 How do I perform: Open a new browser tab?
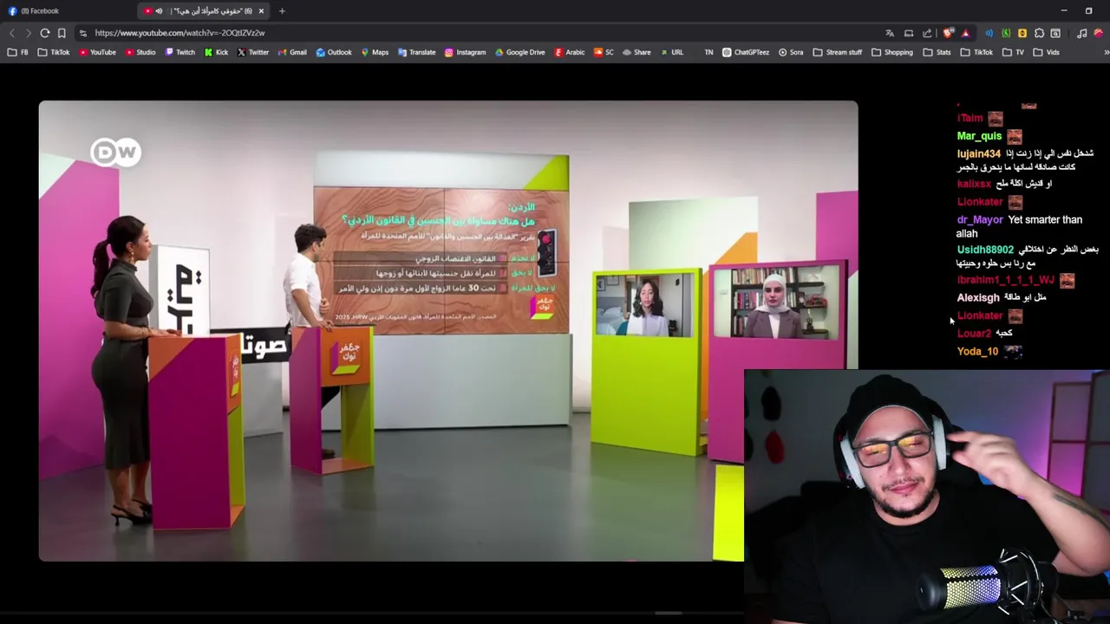click(x=282, y=11)
